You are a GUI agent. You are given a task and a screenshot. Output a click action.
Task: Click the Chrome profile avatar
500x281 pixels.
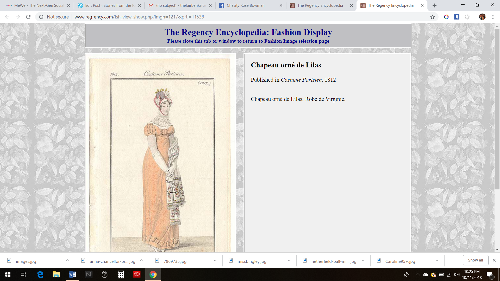coord(482,17)
